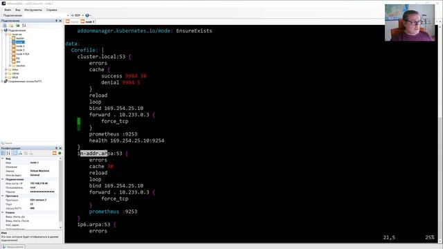
Task: Open the Уведомления notifications tab at bottom
Action: click(x=12, y=247)
